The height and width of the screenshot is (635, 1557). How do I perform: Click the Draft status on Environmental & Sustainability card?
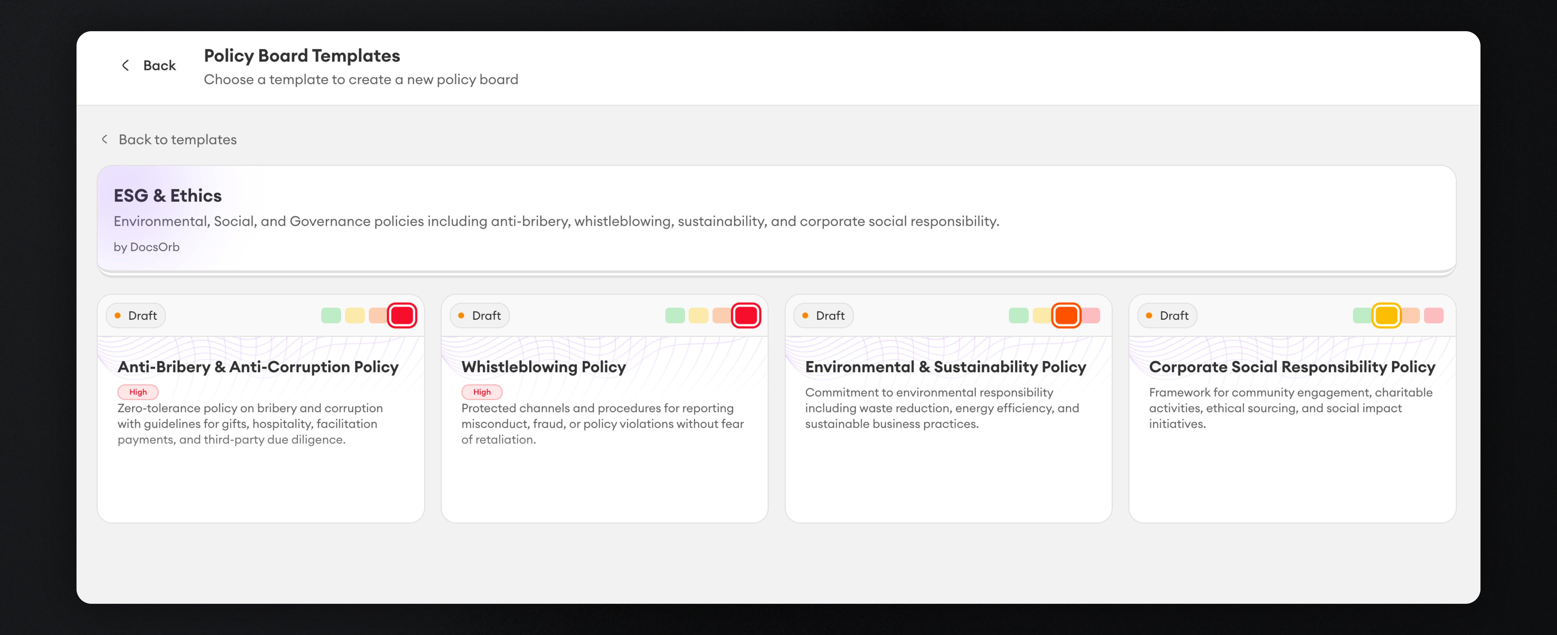[x=823, y=315]
